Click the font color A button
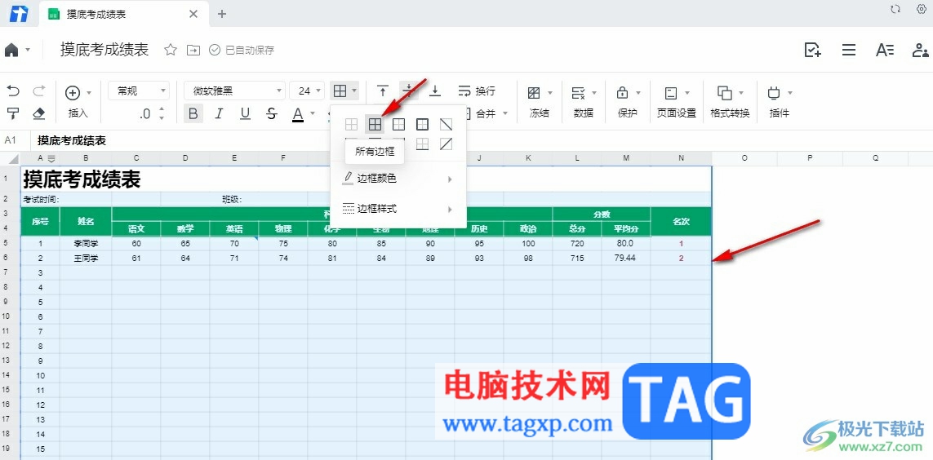This screenshot has height=460, width=933. (298, 113)
